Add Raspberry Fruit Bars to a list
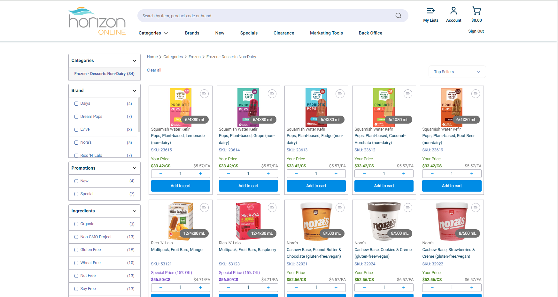558x297 pixels. [272, 208]
